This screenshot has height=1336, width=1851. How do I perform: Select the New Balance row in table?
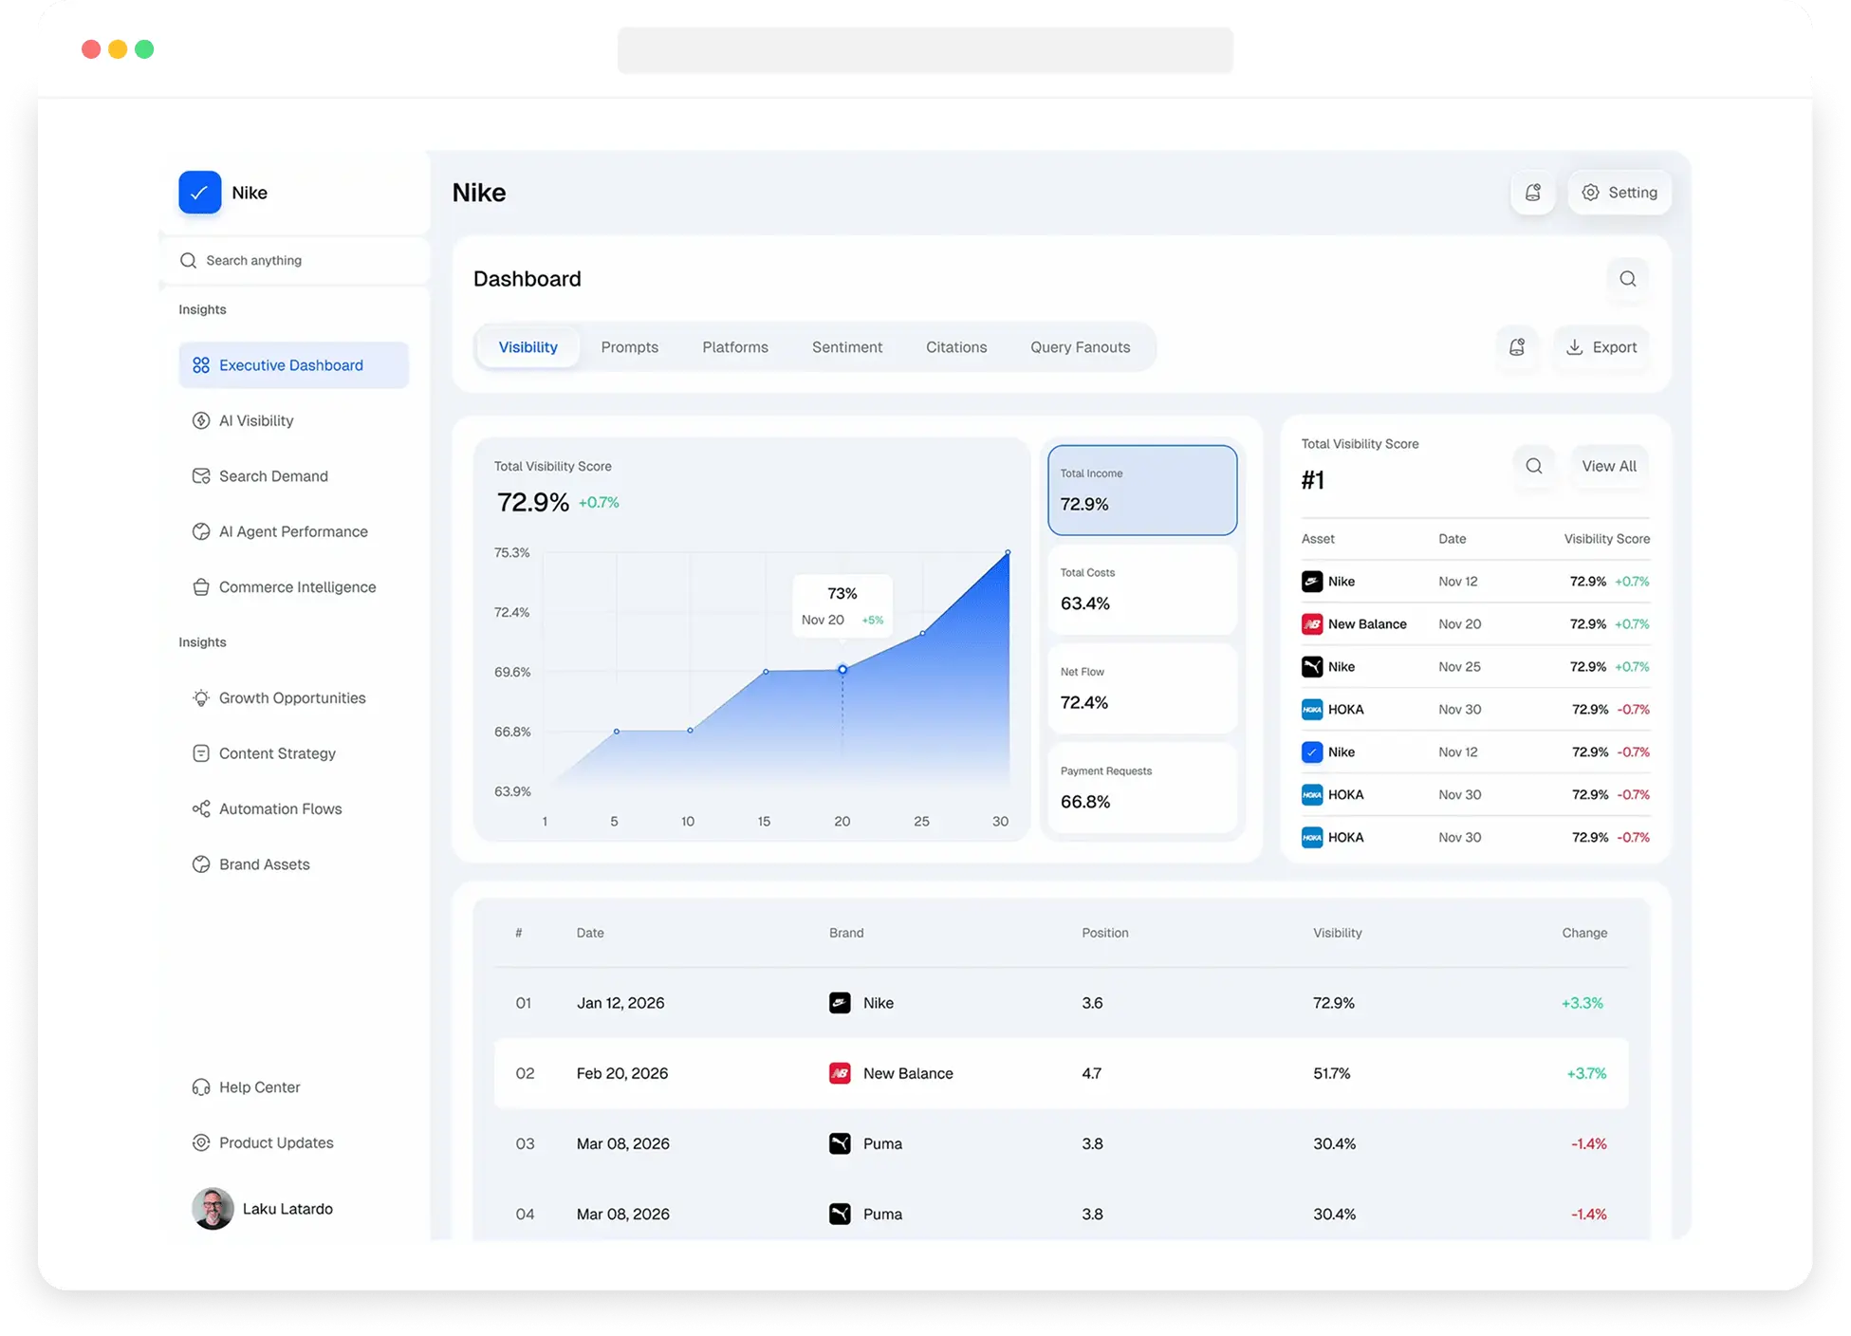(1061, 1073)
